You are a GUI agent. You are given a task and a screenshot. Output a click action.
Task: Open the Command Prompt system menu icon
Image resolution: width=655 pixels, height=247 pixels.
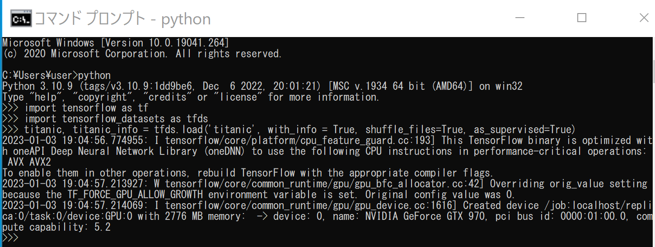[x=21, y=19]
